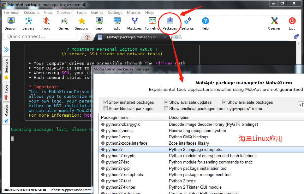Click the red Exit power icon

pyautogui.click(x=292, y=24)
